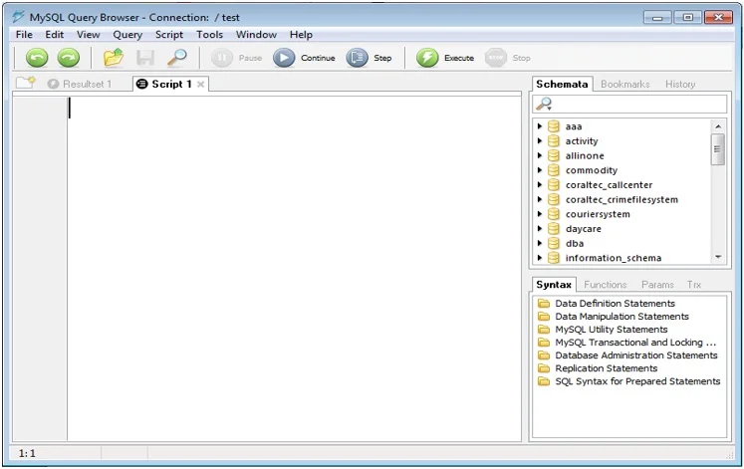Image resolution: width=744 pixels, height=469 pixels.
Task: Expand the daycare schema arrow
Action: point(540,229)
